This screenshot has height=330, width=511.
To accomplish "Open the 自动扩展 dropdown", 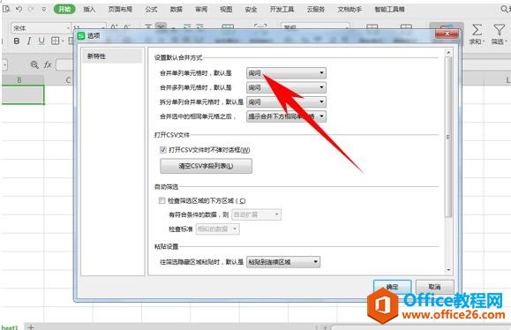I will tap(256, 214).
